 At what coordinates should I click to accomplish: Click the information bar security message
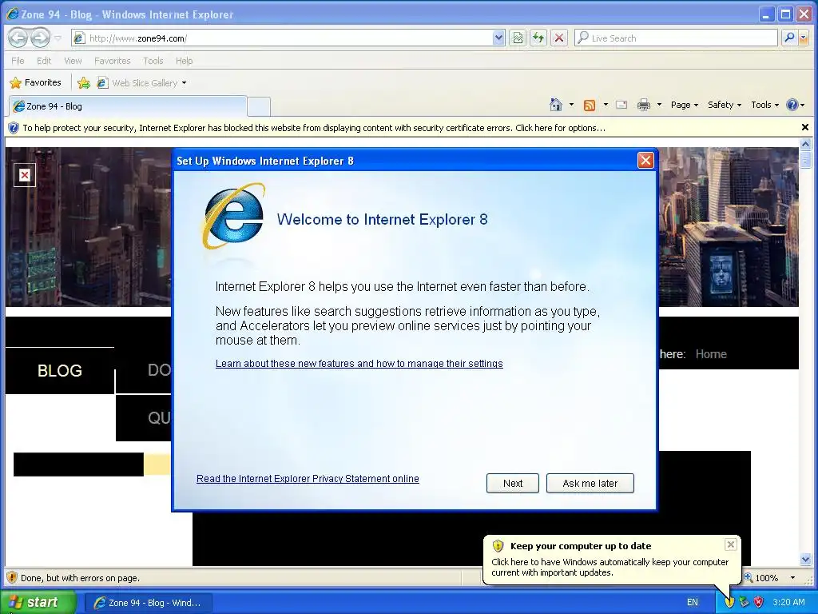(x=314, y=128)
